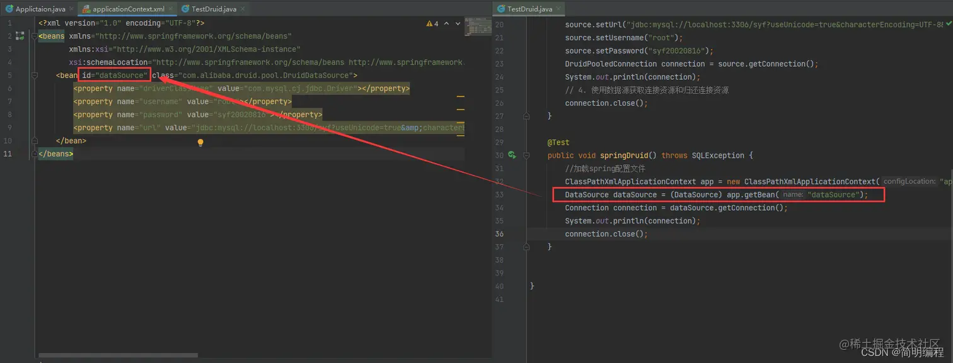Click line number 11 in XML gutter

tap(8, 154)
